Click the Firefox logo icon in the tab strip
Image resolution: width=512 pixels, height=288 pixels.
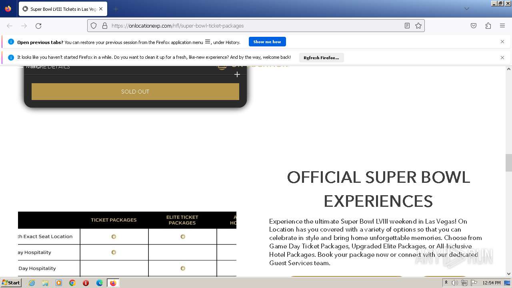(x=8, y=9)
